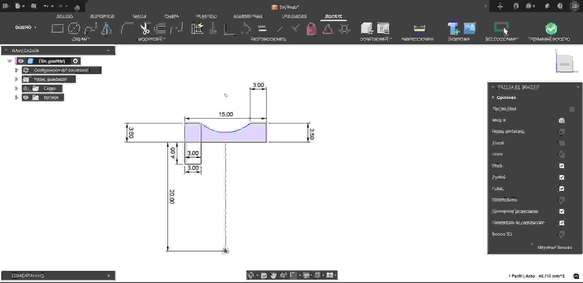This screenshot has width=583, height=283.
Task: Click Terminar boceto button in sketch palette
Action: 554,247
